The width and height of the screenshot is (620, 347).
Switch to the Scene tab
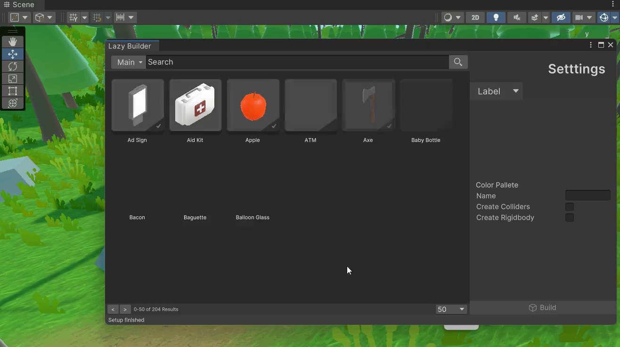pyautogui.click(x=19, y=5)
